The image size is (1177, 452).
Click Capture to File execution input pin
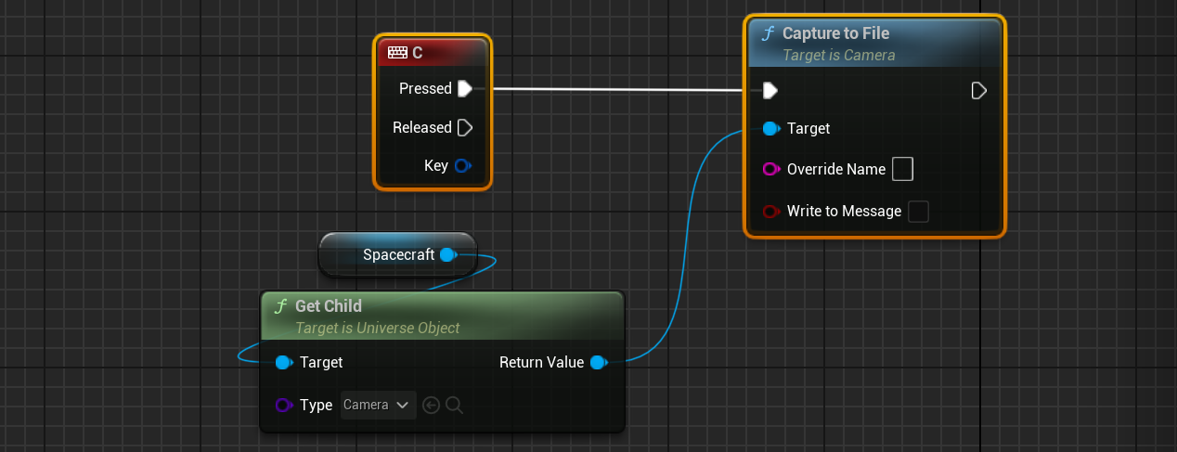(x=770, y=90)
